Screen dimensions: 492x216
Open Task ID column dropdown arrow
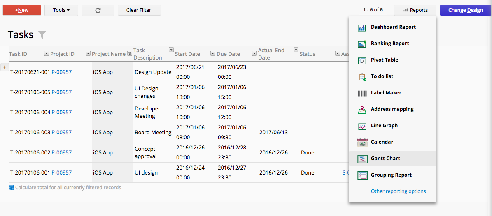click(47, 53)
